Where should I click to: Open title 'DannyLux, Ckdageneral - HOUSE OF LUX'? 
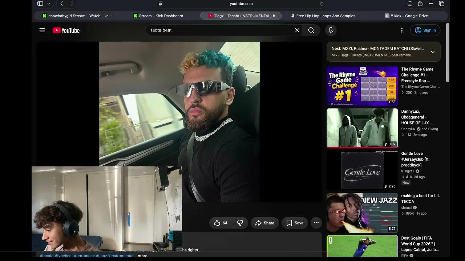click(417, 117)
